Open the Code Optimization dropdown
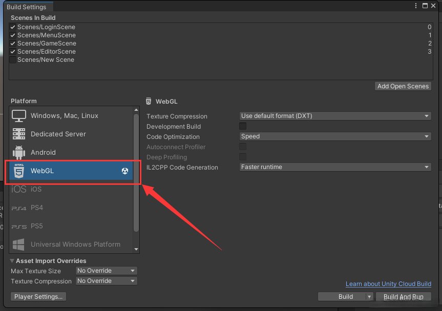 click(335, 136)
